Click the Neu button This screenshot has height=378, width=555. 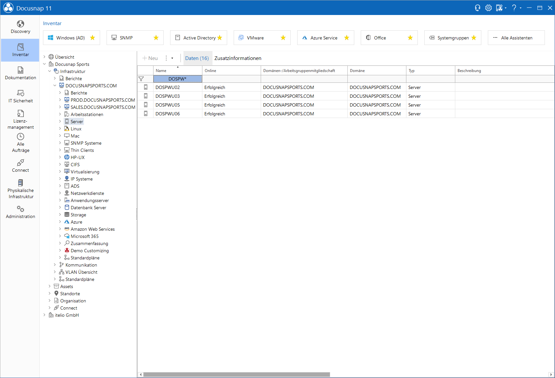150,58
